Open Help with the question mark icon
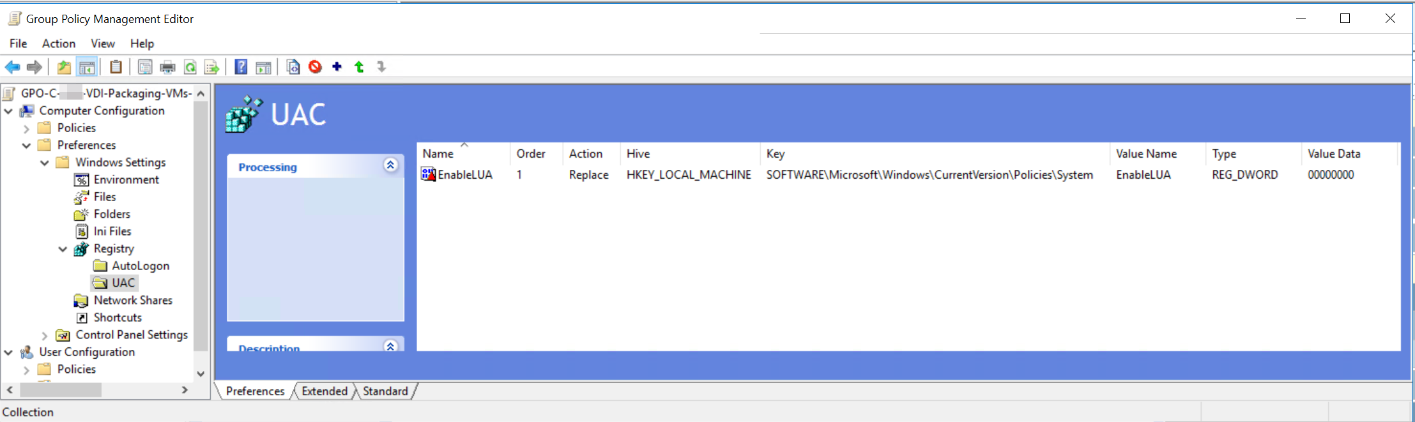The image size is (1415, 422). [x=241, y=67]
